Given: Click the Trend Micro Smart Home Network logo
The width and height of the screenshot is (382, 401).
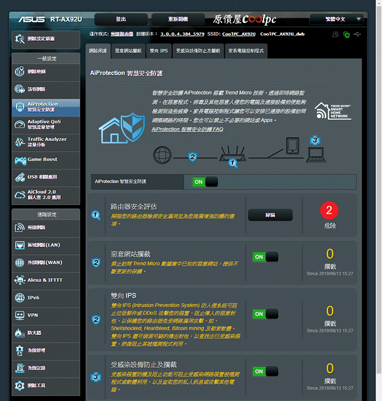Looking at the screenshot, I should (333, 111).
